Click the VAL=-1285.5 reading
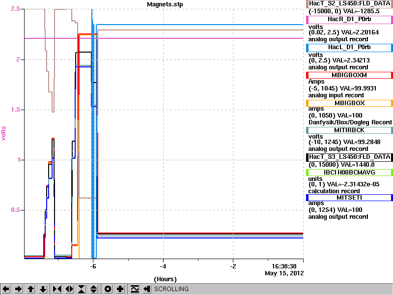Screen dimensions: 393x295 (361, 11)
